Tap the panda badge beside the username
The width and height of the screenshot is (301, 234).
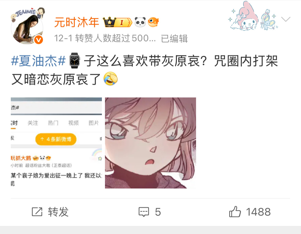(x=140, y=22)
